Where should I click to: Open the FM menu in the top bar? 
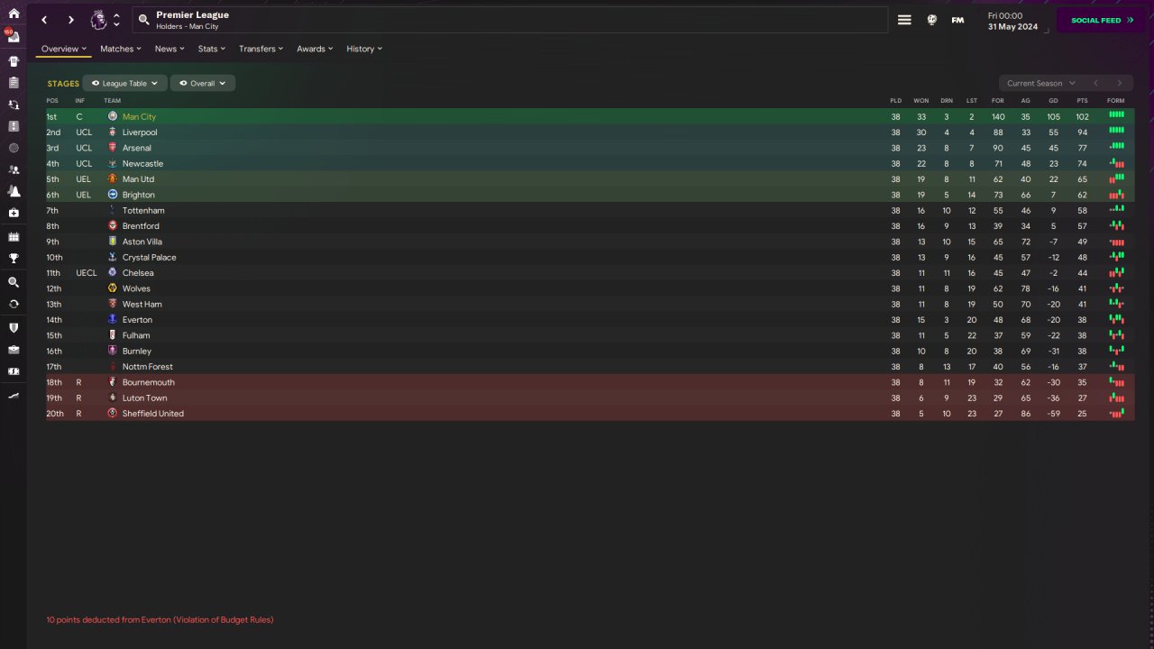(957, 20)
